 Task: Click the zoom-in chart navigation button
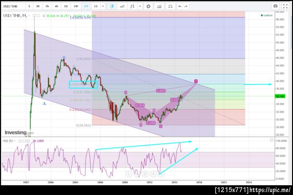(153, 174)
